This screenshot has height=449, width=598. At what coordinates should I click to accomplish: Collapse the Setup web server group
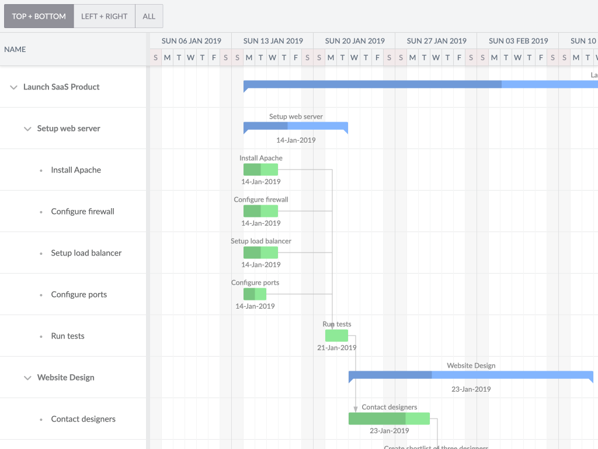(27, 129)
